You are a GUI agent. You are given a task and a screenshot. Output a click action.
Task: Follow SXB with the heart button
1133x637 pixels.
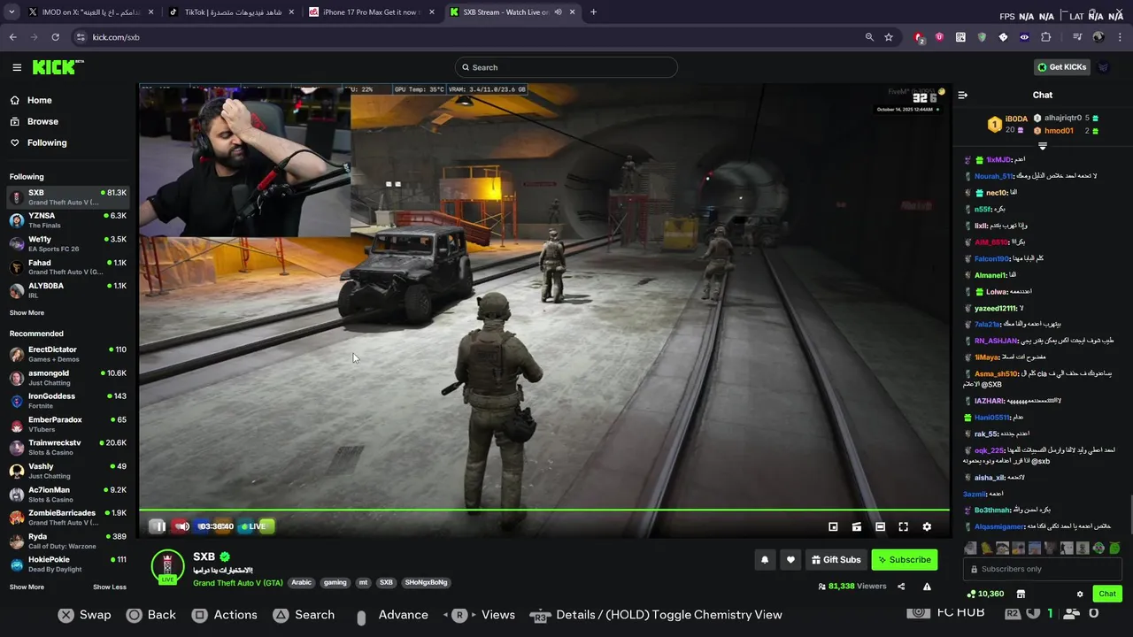click(790, 559)
